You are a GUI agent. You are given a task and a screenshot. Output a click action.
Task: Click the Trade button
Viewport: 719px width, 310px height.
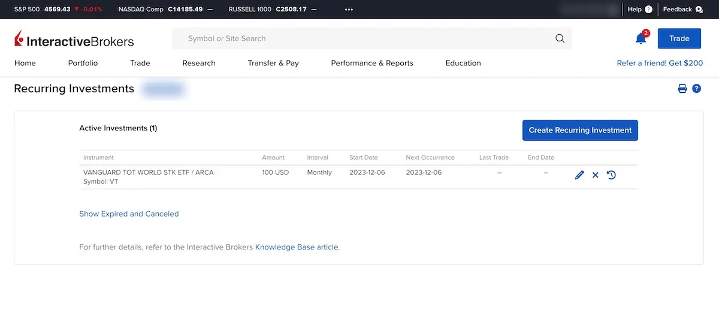point(679,38)
